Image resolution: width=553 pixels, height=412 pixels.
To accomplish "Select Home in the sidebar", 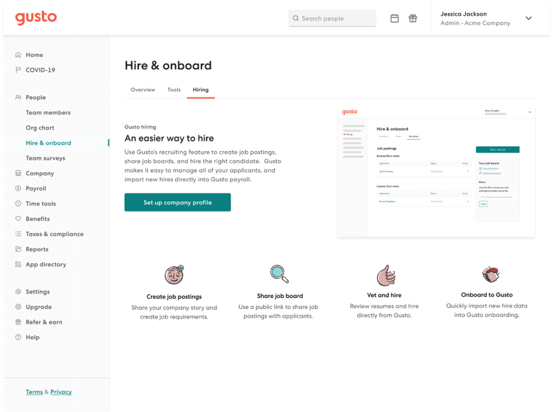I will click(35, 54).
